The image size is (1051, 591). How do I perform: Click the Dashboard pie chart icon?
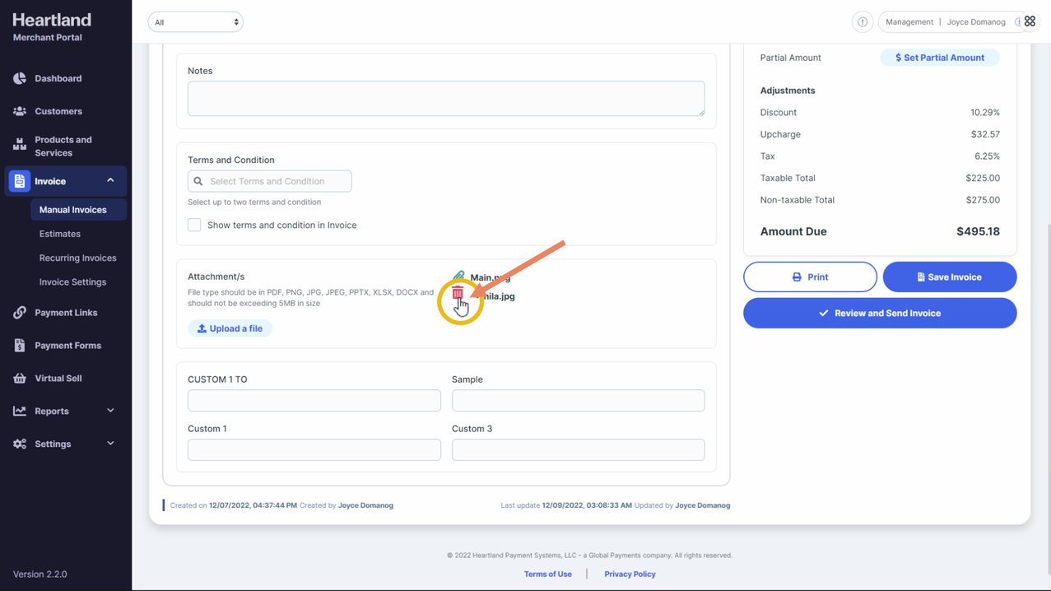(x=20, y=78)
